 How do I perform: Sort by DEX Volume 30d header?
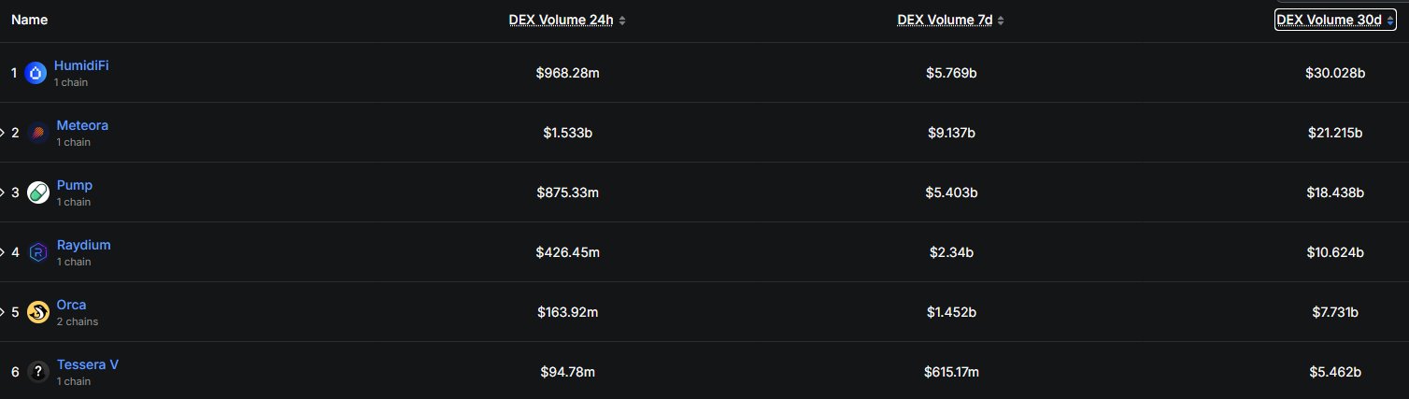[x=1329, y=21]
